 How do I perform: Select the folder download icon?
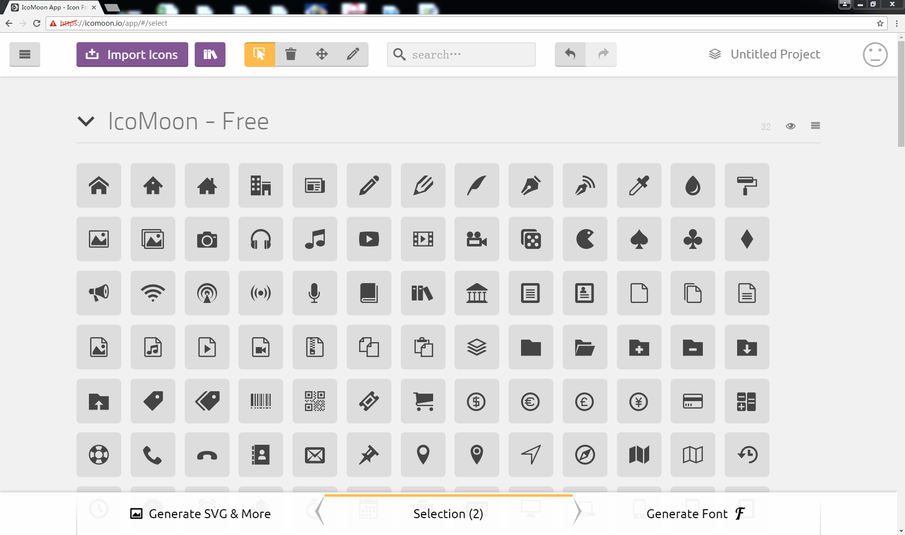coord(747,347)
